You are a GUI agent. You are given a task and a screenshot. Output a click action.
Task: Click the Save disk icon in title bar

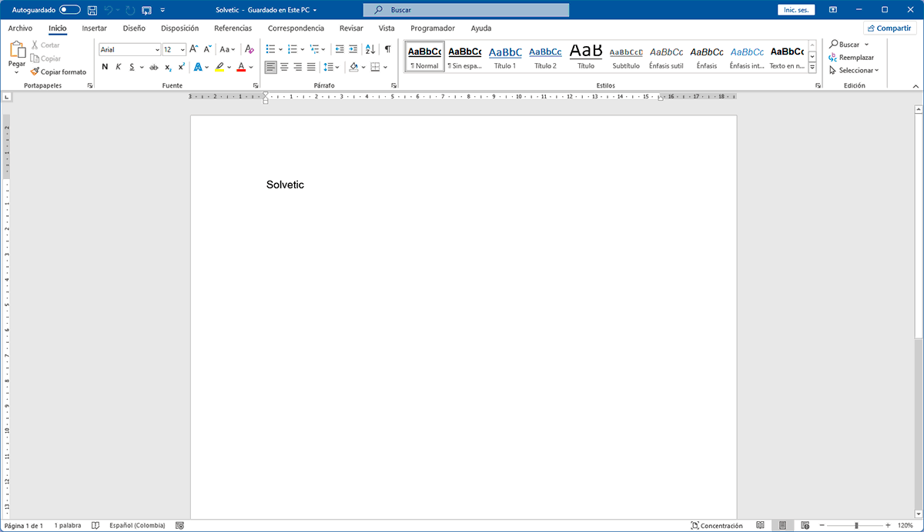[92, 10]
